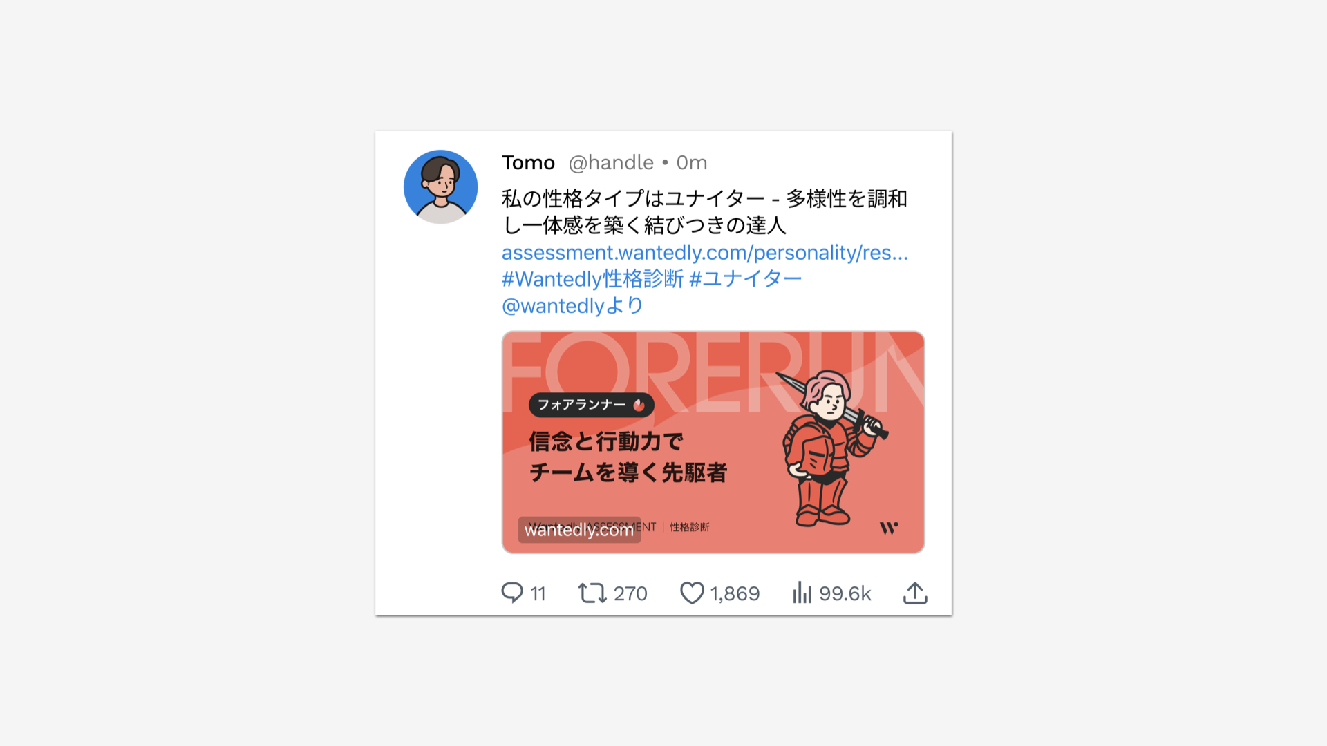Click the 270 retweets count
The image size is (1327, 746).
[x=630, y=593]
